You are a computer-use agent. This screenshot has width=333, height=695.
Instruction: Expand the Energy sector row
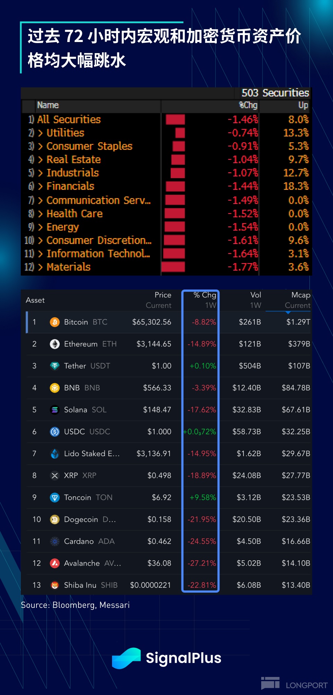coord(41,227)
